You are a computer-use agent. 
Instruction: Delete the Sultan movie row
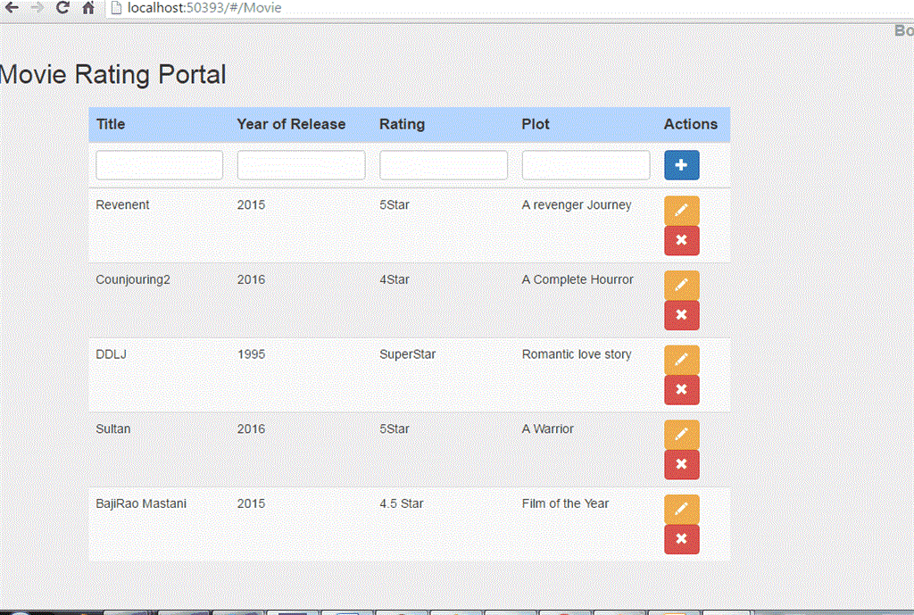tap(681, 464)
